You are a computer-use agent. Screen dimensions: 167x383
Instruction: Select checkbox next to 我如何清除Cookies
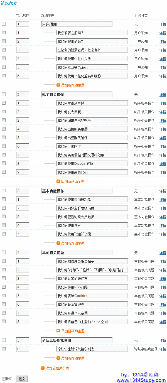click(4, 296)
